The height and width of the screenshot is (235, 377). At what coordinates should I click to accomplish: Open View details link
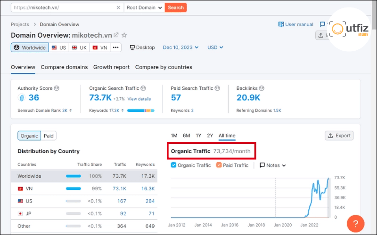pyautogui.click(x=139, y=99)
